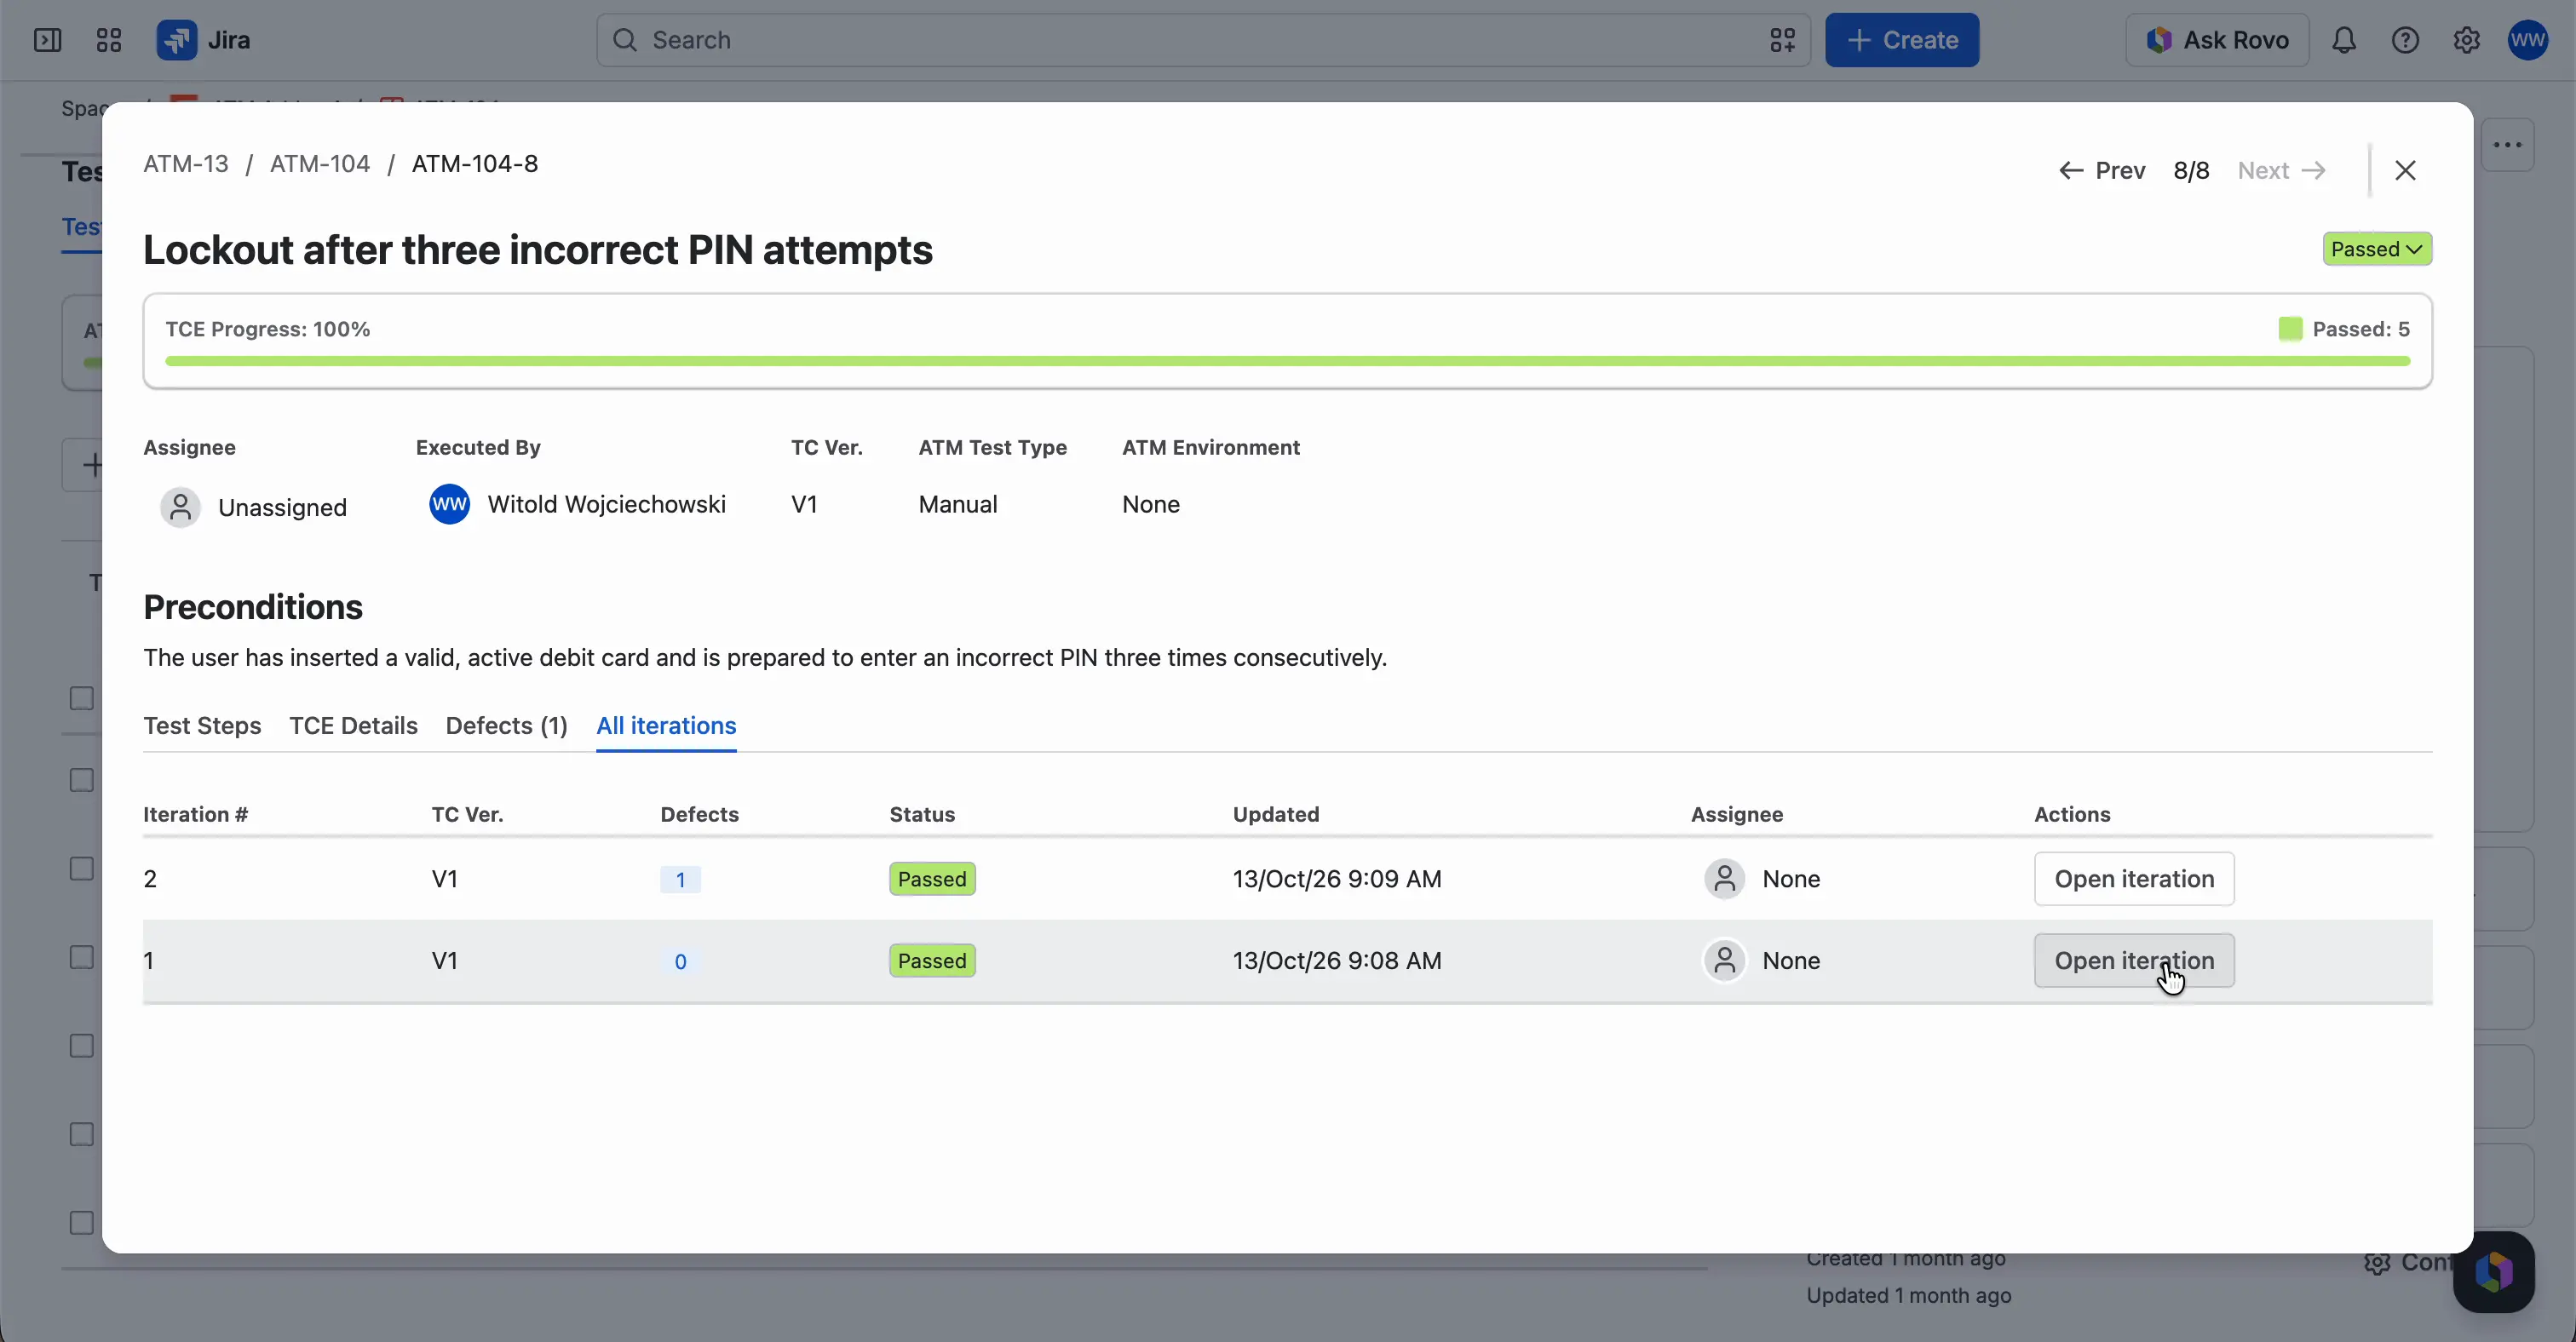Open the notifications bell
The width and height of the screenshot is (2576, 1342).
point(2344,40)
